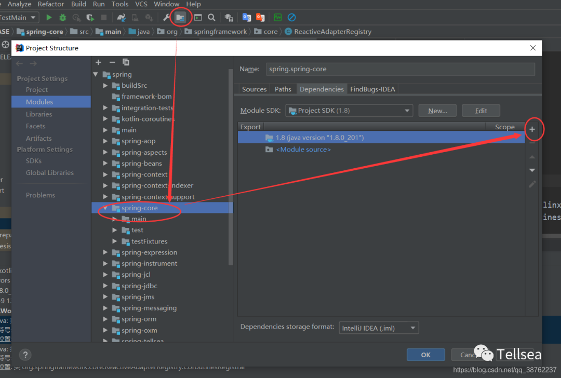This screenshot has height=378, width=561.
Task: Switch to the Paths tab
Action: (283, 89)
